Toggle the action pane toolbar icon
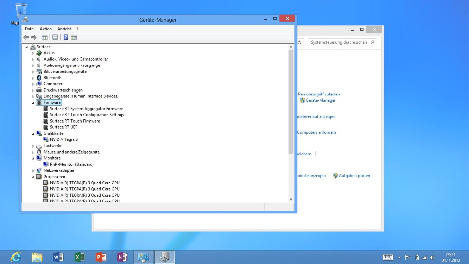This screenshot has height=264, width=469. (74, 37)
